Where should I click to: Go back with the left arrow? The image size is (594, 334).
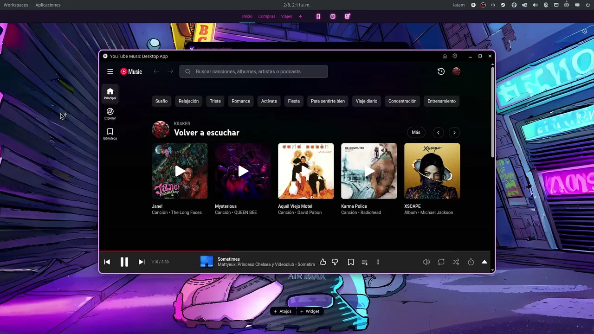click(156, 71)
